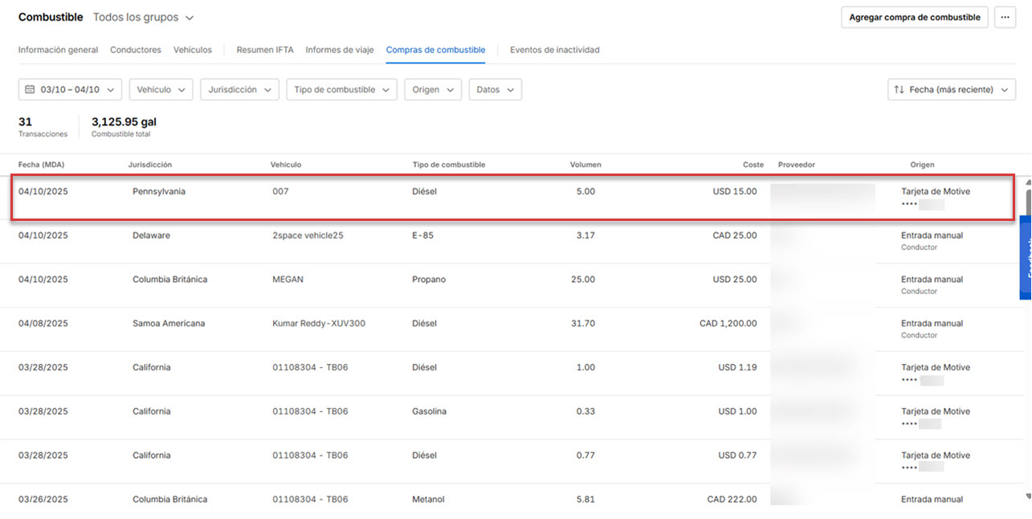The image size is (1032, 519).
Task: Click the CAD 25.00 cost cell
Action: (x=735, y=235)
